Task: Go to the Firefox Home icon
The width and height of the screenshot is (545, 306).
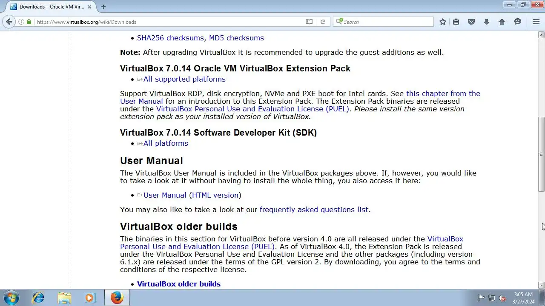Action: (502, 22)
